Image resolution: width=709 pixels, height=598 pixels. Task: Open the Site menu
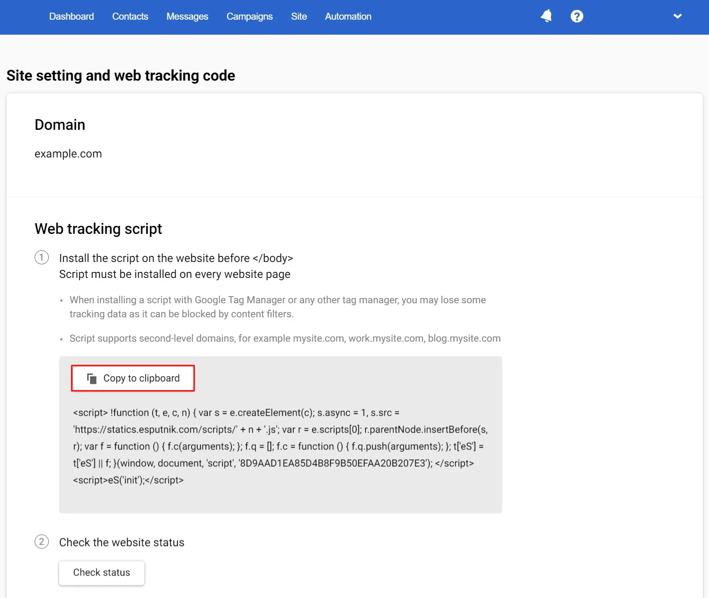299,16
